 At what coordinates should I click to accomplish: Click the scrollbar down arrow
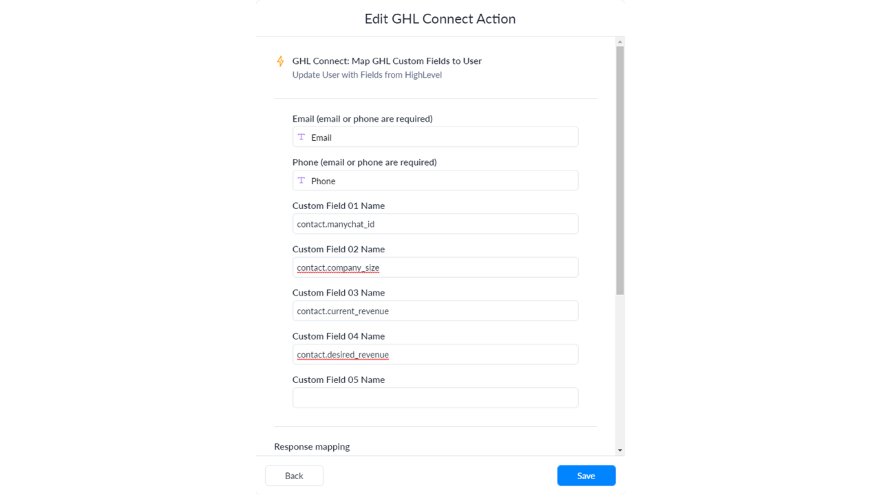tap(620, 449)
